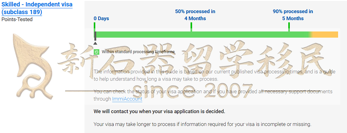This screenshot has height=133, width=347.
Task: Click the orange end section of the progress bar
Action: (x=325, y=35)
